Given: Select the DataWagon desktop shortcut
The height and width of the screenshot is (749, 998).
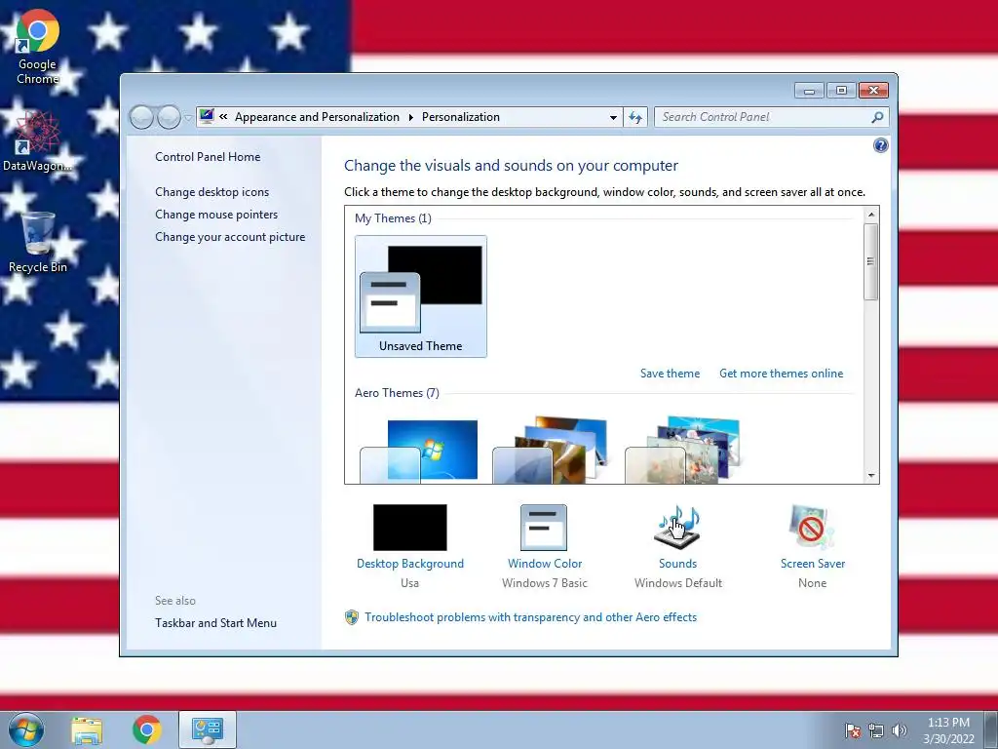Looking at the screenshot, I should coord(37,140).
